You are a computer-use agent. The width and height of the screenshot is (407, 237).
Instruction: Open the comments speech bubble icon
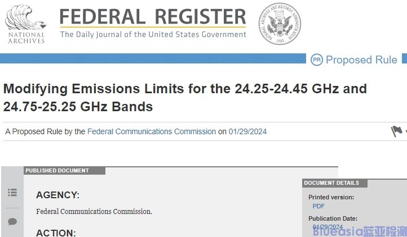(x=12, y=222)
